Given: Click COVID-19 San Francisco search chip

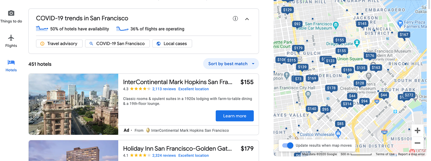Looking at the screenshot, I should tap(117, 43).
